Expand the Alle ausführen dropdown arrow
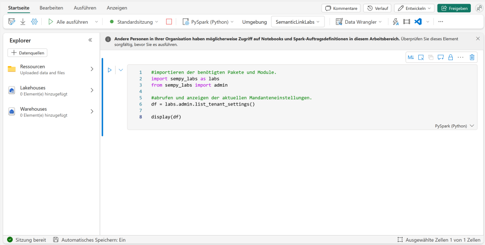 point(96,22)
